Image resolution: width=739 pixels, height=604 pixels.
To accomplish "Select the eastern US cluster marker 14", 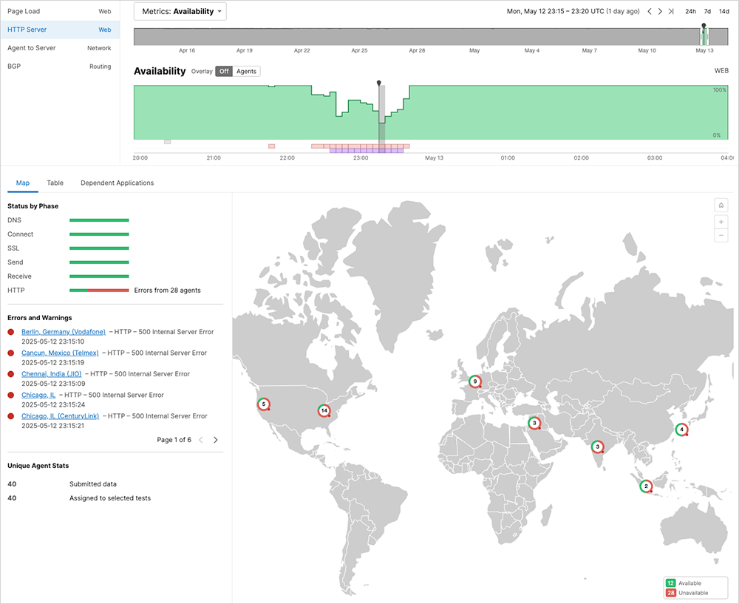I will pyautogui.click(x=324, y=410).
